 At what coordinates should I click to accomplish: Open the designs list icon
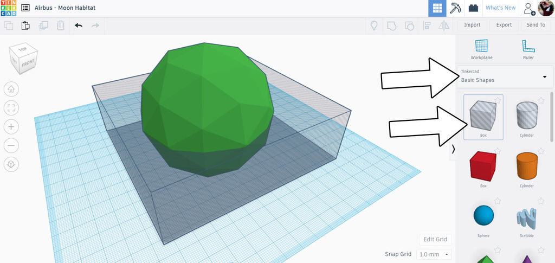25,8
